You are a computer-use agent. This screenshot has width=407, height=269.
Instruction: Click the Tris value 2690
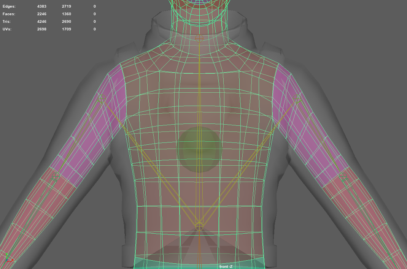(67, 22)
